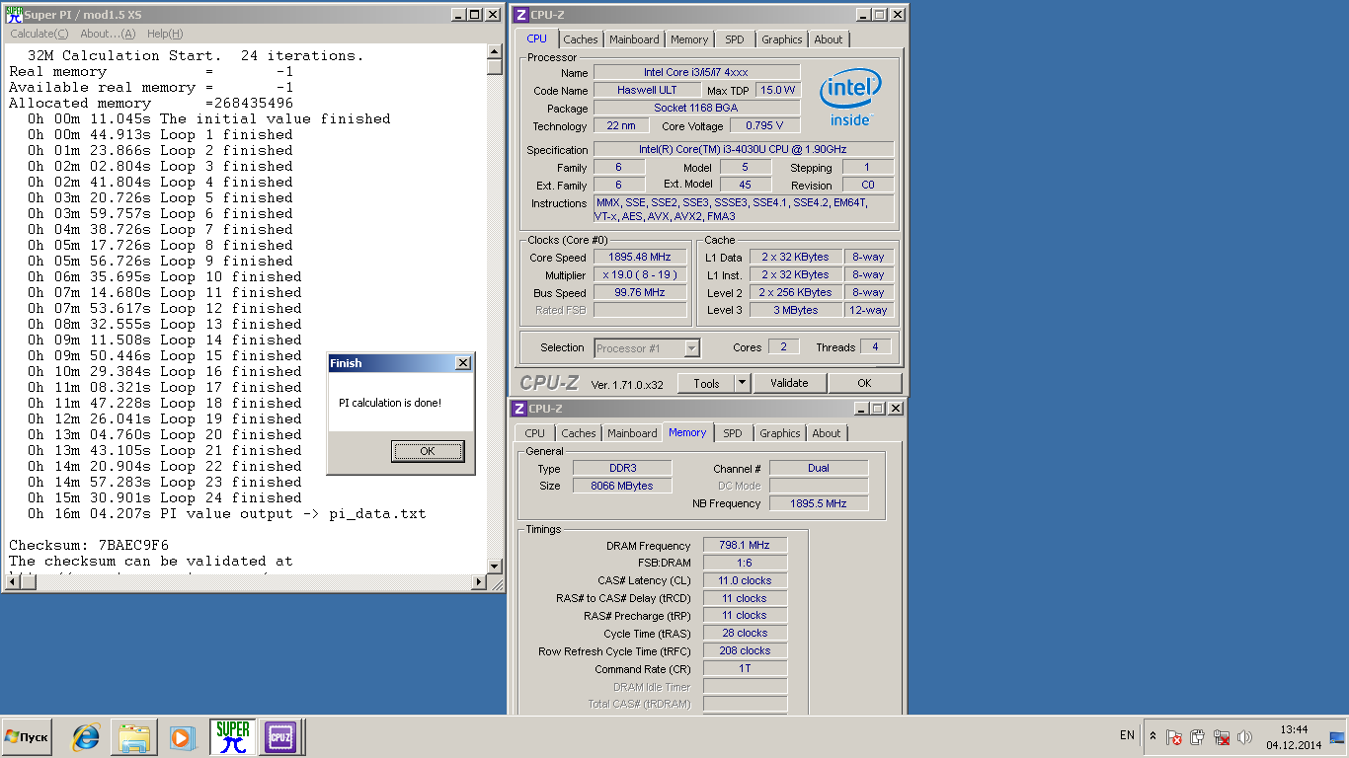The height and width of the screenshot is (758, 1349).
Task: Open the Processor #1 selection dropdown
Action: [x=648, y=348]
